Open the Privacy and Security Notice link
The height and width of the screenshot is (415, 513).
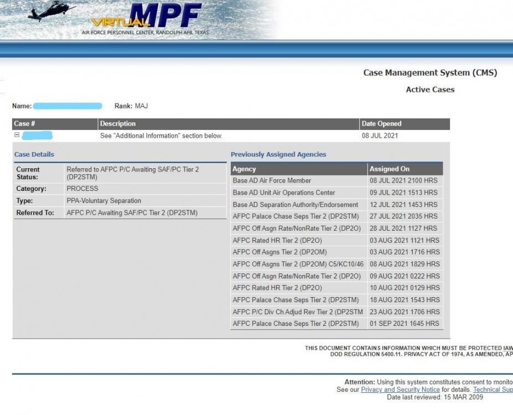tap(400, 390)
